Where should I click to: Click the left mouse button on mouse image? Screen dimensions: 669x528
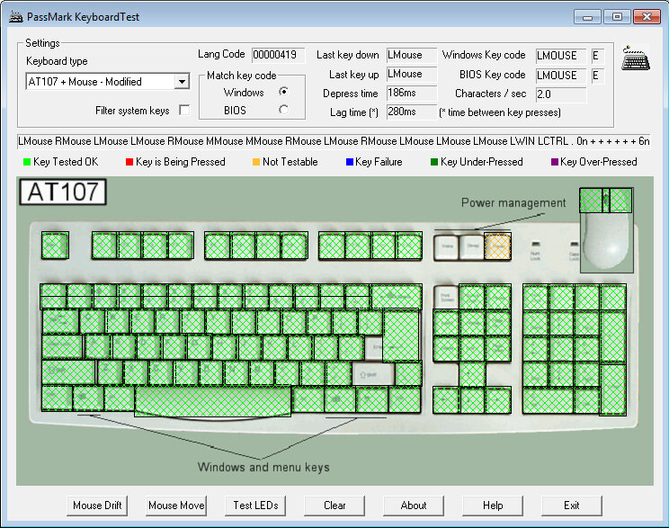pos(591,201)
